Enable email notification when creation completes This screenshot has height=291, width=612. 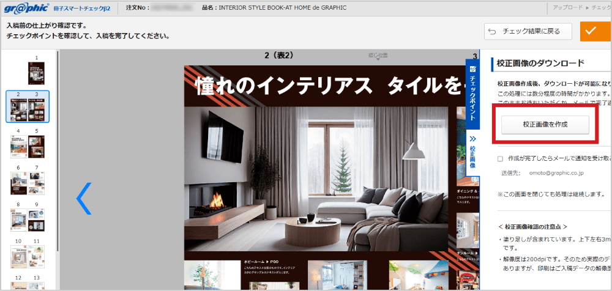tap(500, 158)
